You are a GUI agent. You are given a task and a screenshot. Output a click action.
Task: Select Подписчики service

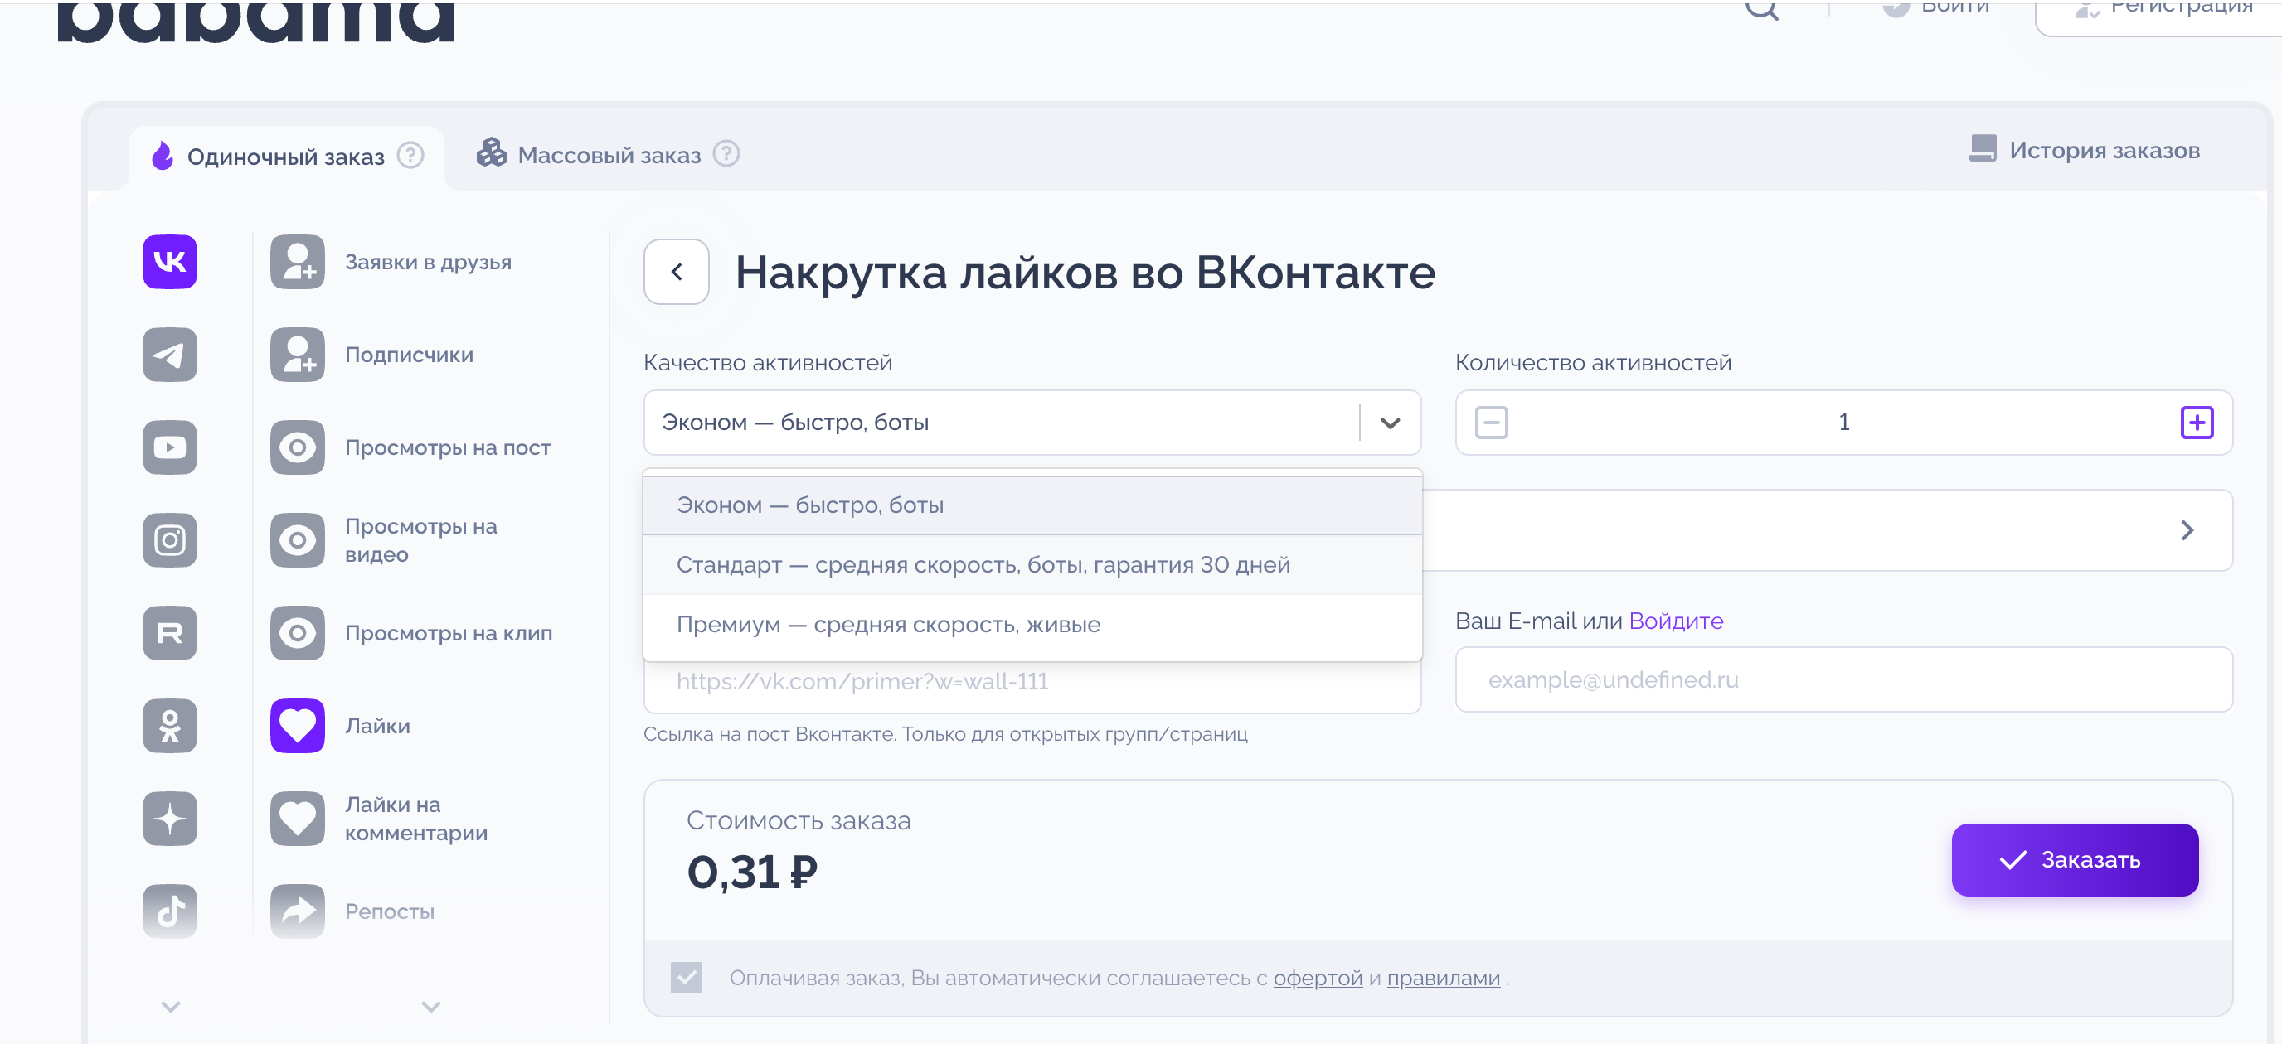pyautogui.click(x=410, y=355)
